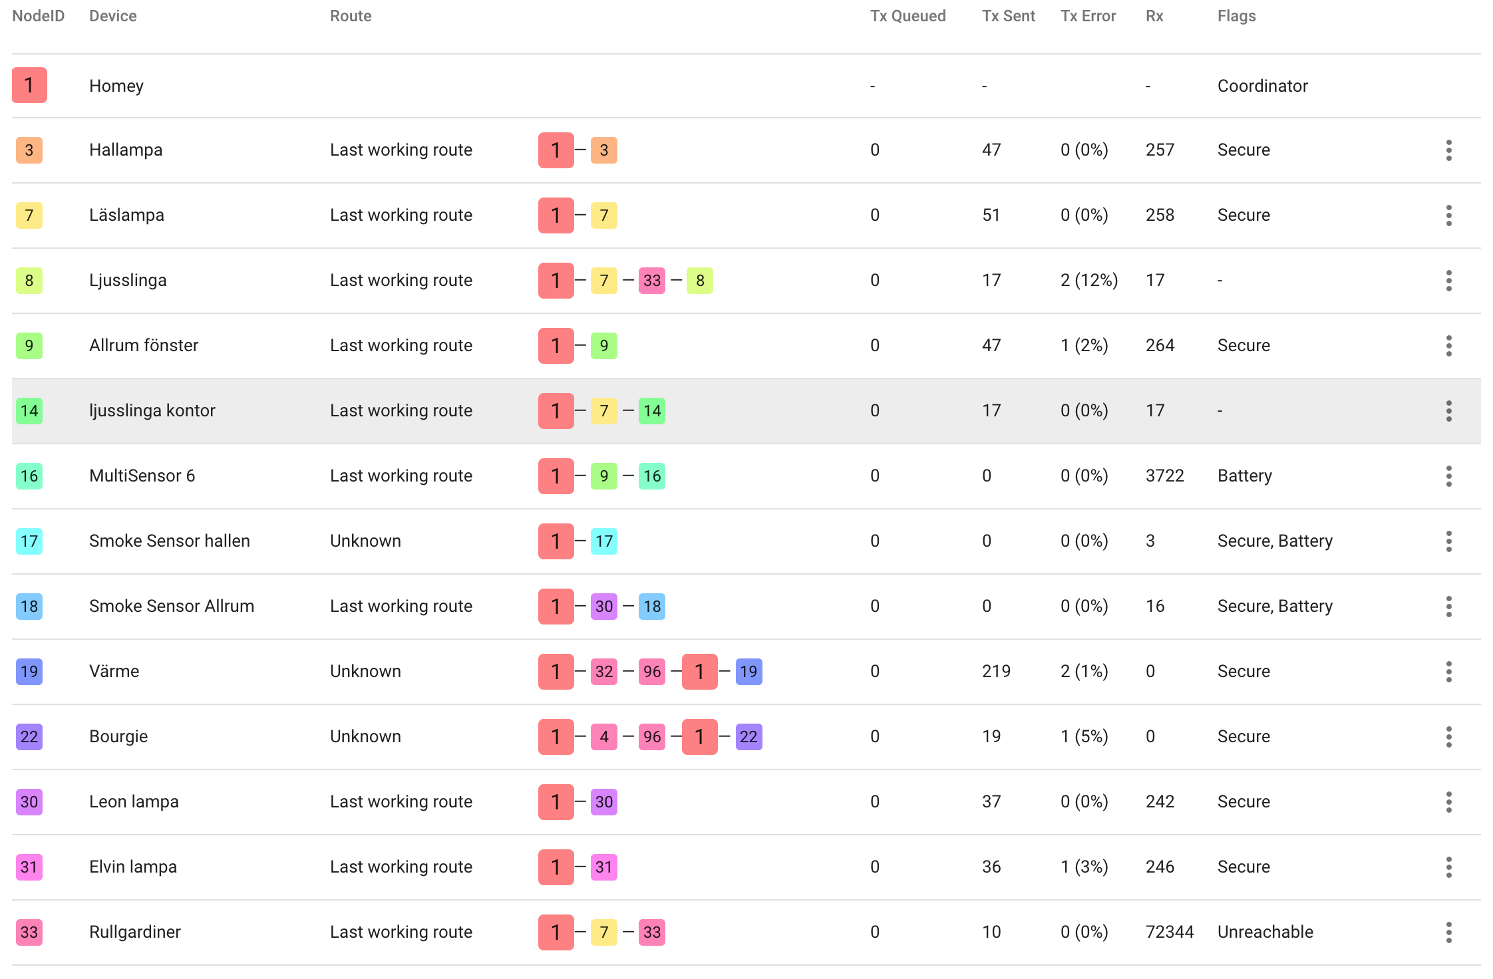1493x979 pixels.
Task: Open options for Smoke Sensor hallen
Action: click(x=1448, y=541)
